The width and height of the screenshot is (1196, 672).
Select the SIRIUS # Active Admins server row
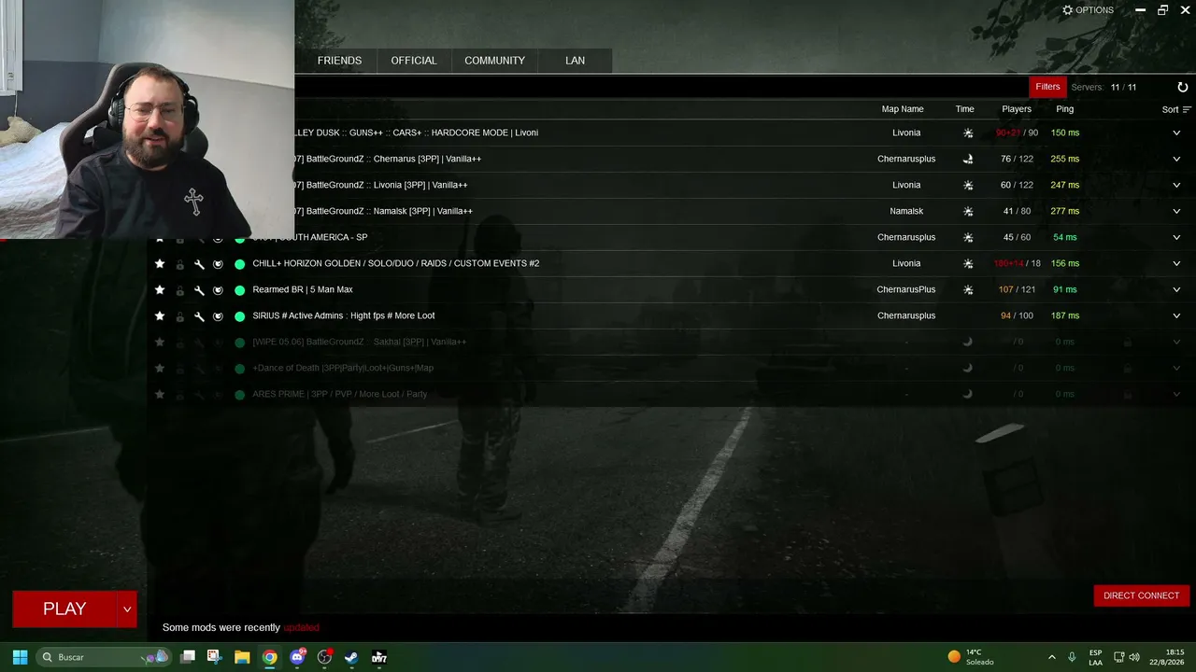click(671, 315)
